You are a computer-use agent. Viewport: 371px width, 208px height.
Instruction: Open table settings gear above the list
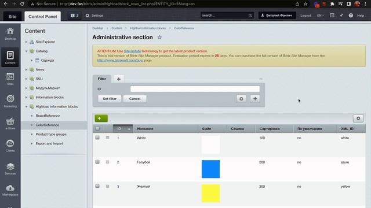(358, 118)
